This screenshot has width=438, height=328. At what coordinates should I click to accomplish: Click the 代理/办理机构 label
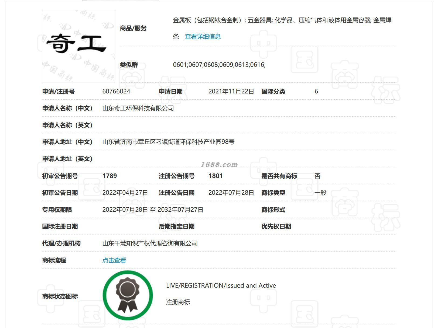click(61, 243)
